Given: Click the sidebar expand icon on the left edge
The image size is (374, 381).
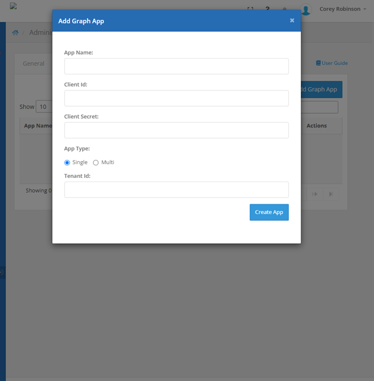Looking at the screenshot, I should click(2, 272).
